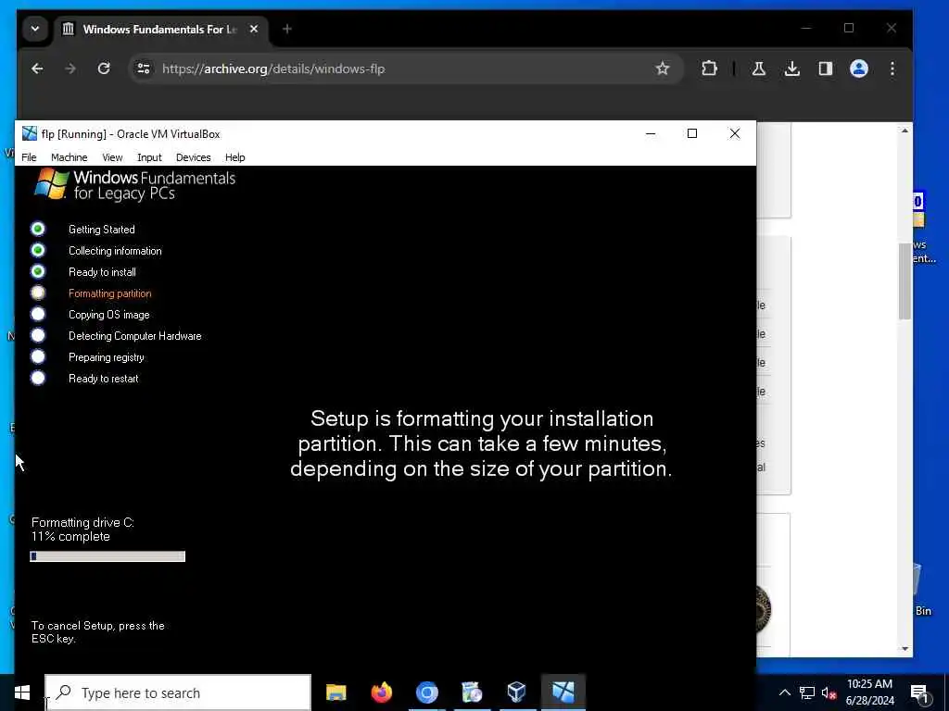
Task: Click the Detecting Computer Hardware step indicator
Action: coord(37,335)
